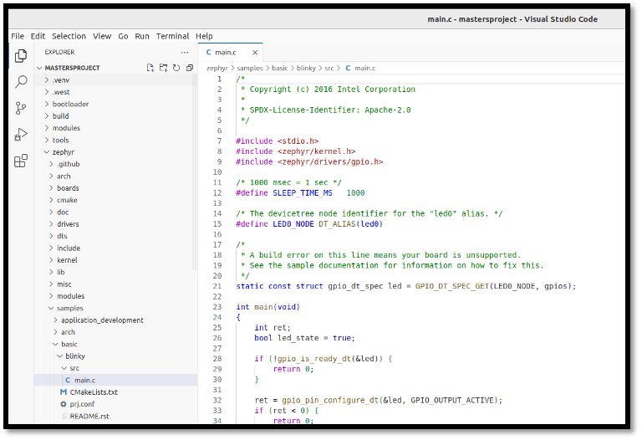Viewport: 642px width, 440px height.
Task: Expand the dts folder
Action: [115, 236]
